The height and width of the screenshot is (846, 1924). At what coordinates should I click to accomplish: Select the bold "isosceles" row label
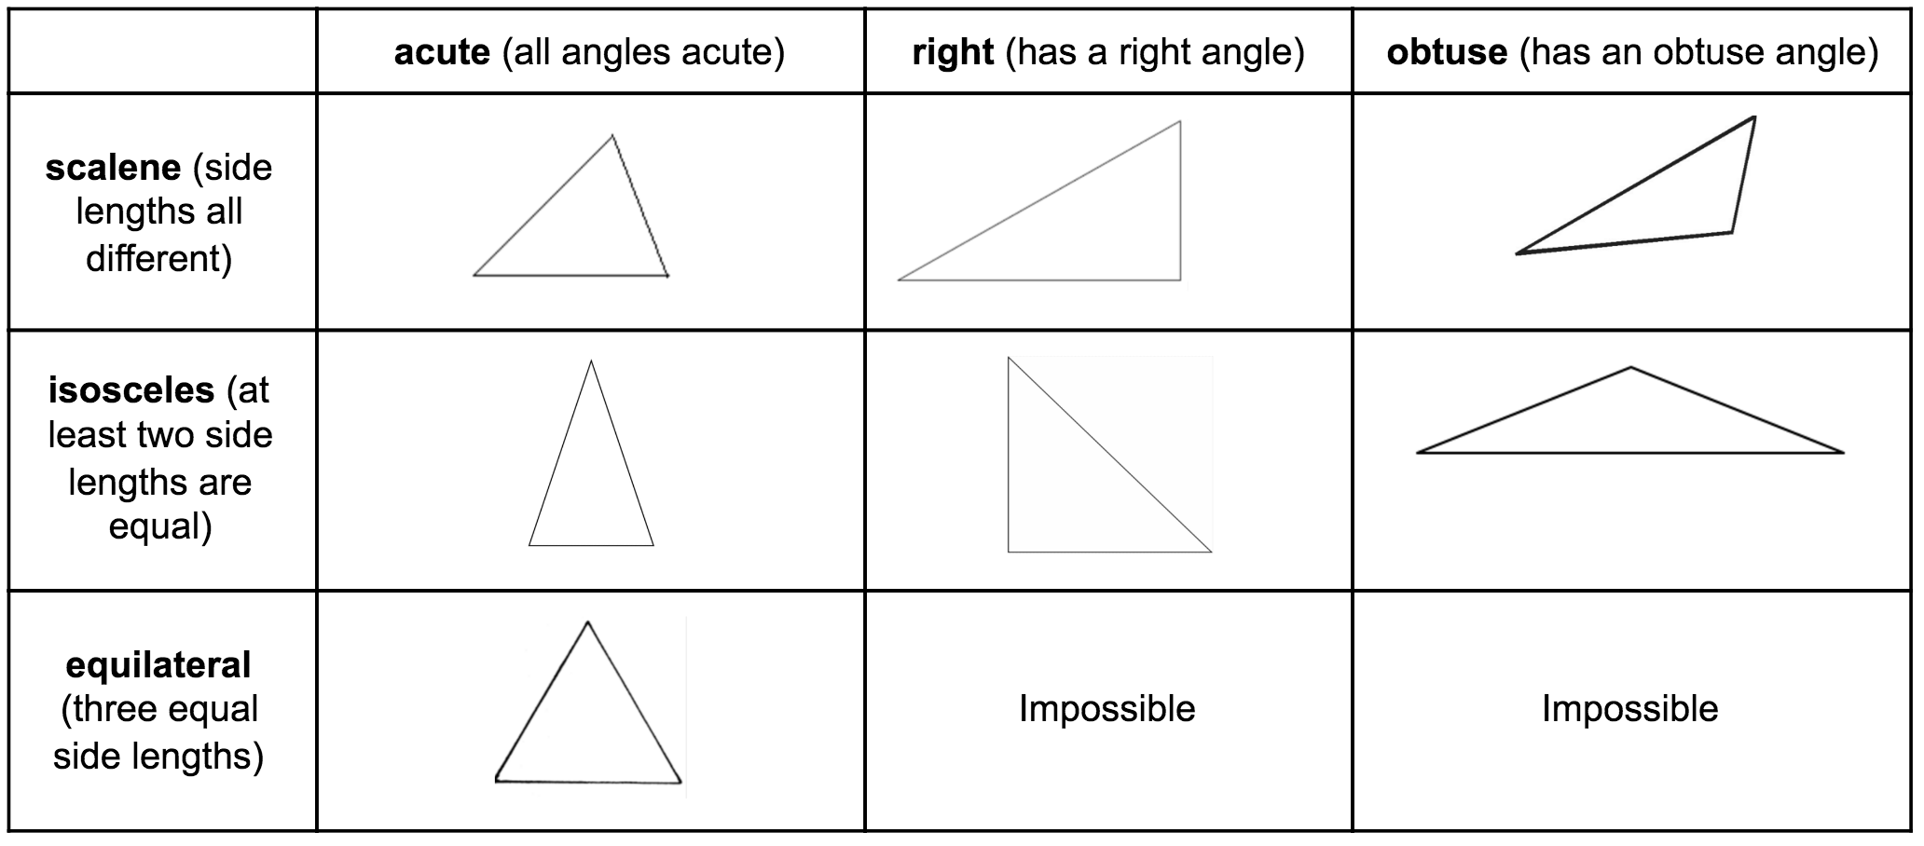click(129, 390)
